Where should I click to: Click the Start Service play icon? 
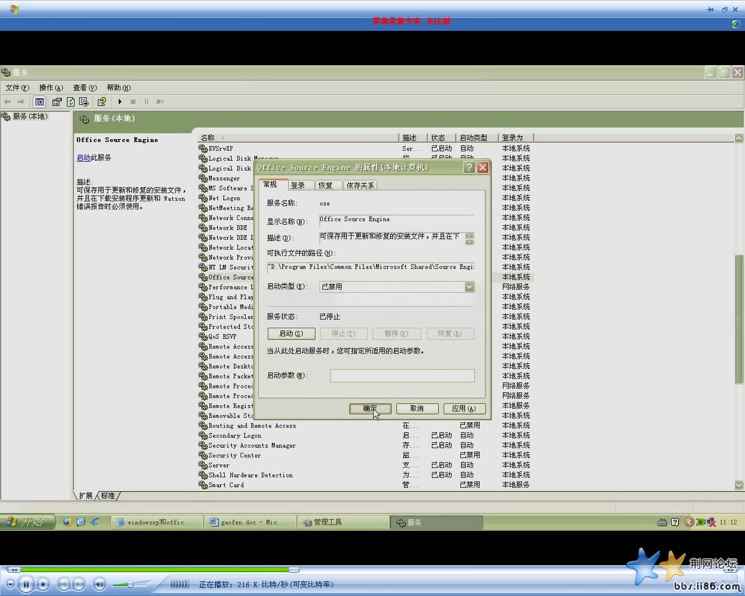119,101
